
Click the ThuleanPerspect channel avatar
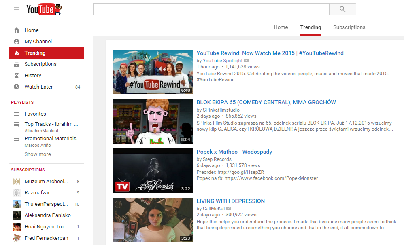pyautogui.click(x=17, y=204)
